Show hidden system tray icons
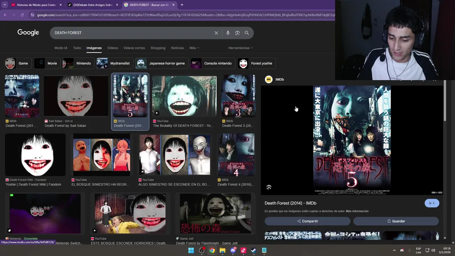The width and height of the screenshot is (455, 256). [x=394, y=250]
